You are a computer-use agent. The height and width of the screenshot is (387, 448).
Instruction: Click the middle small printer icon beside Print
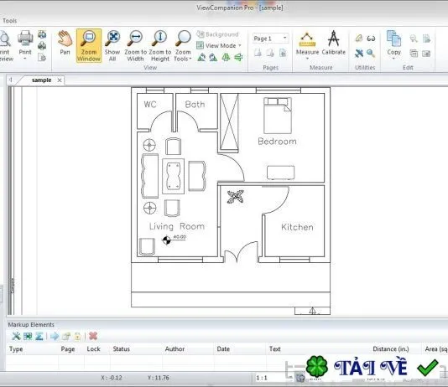point(42,45)
